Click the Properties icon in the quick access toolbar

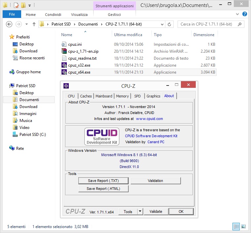[16, 5]
